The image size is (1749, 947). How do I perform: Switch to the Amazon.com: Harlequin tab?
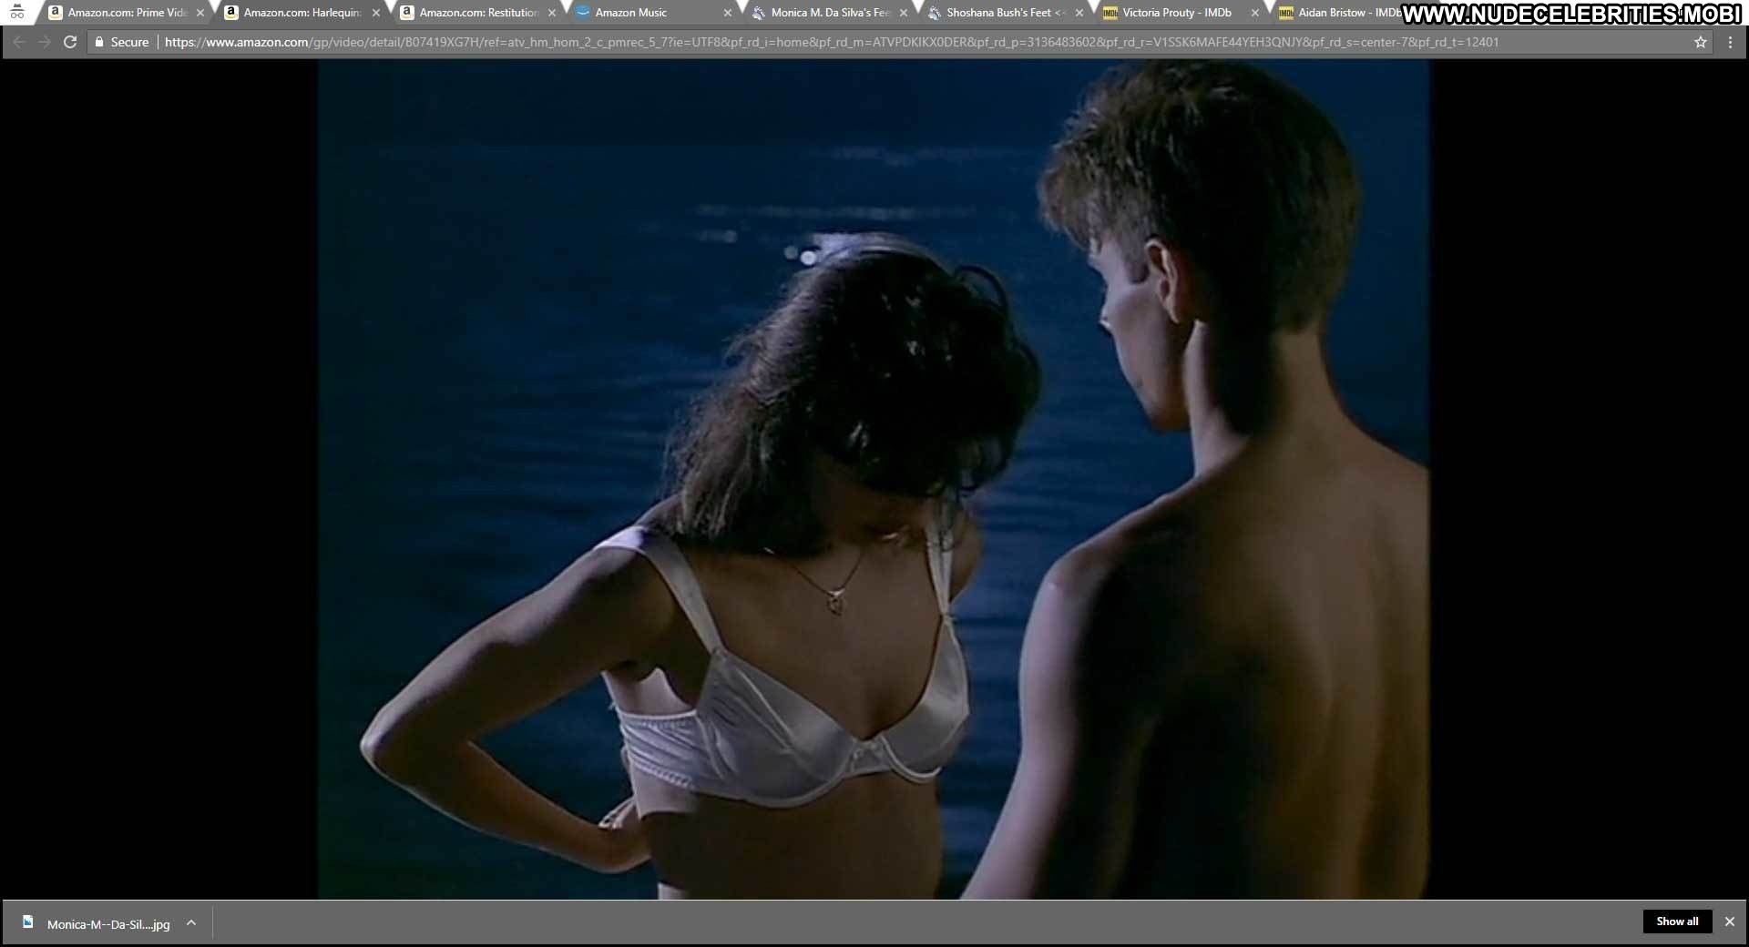302,13
